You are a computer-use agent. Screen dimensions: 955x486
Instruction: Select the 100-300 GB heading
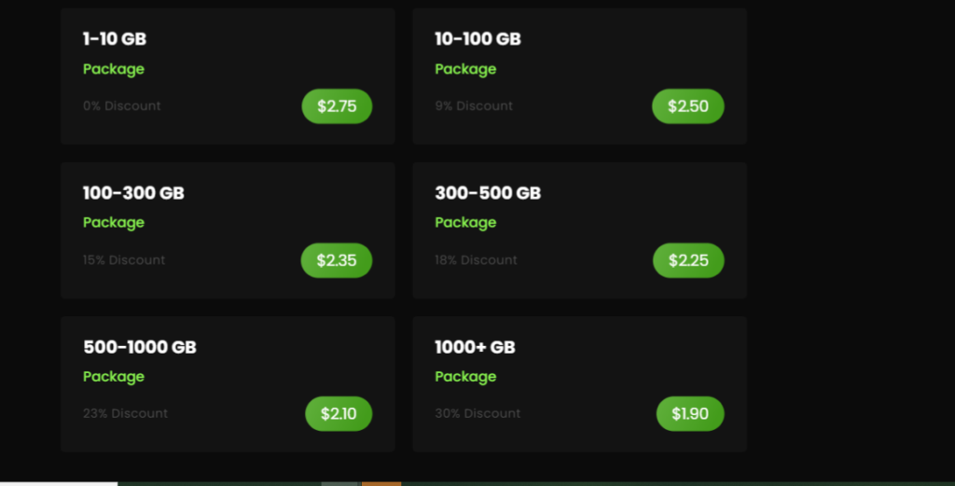[133, 193]
